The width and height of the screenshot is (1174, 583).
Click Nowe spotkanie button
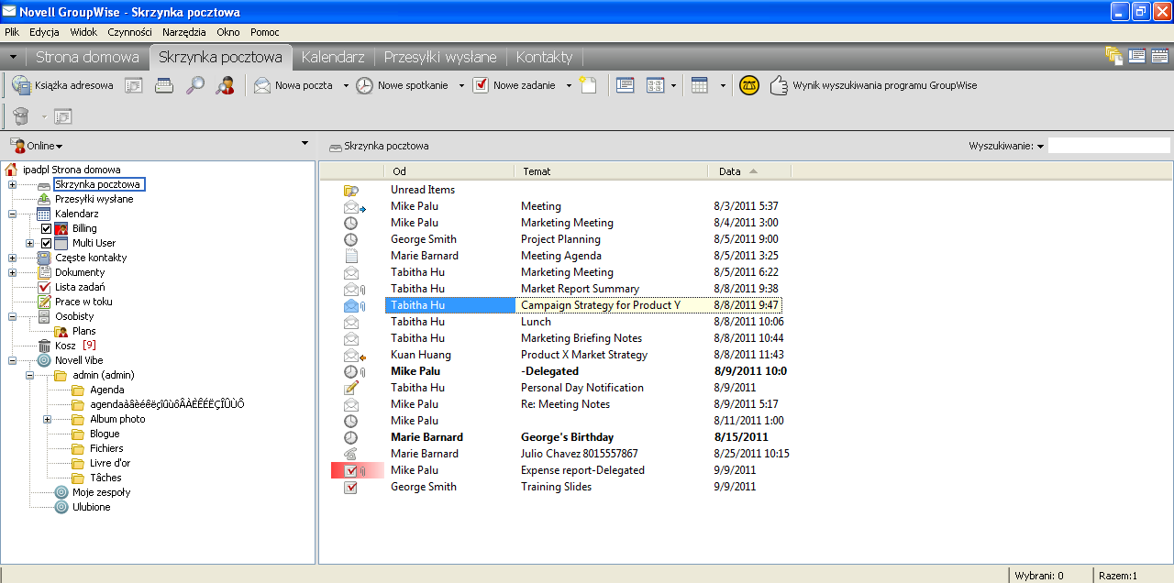tap(404, 85)
